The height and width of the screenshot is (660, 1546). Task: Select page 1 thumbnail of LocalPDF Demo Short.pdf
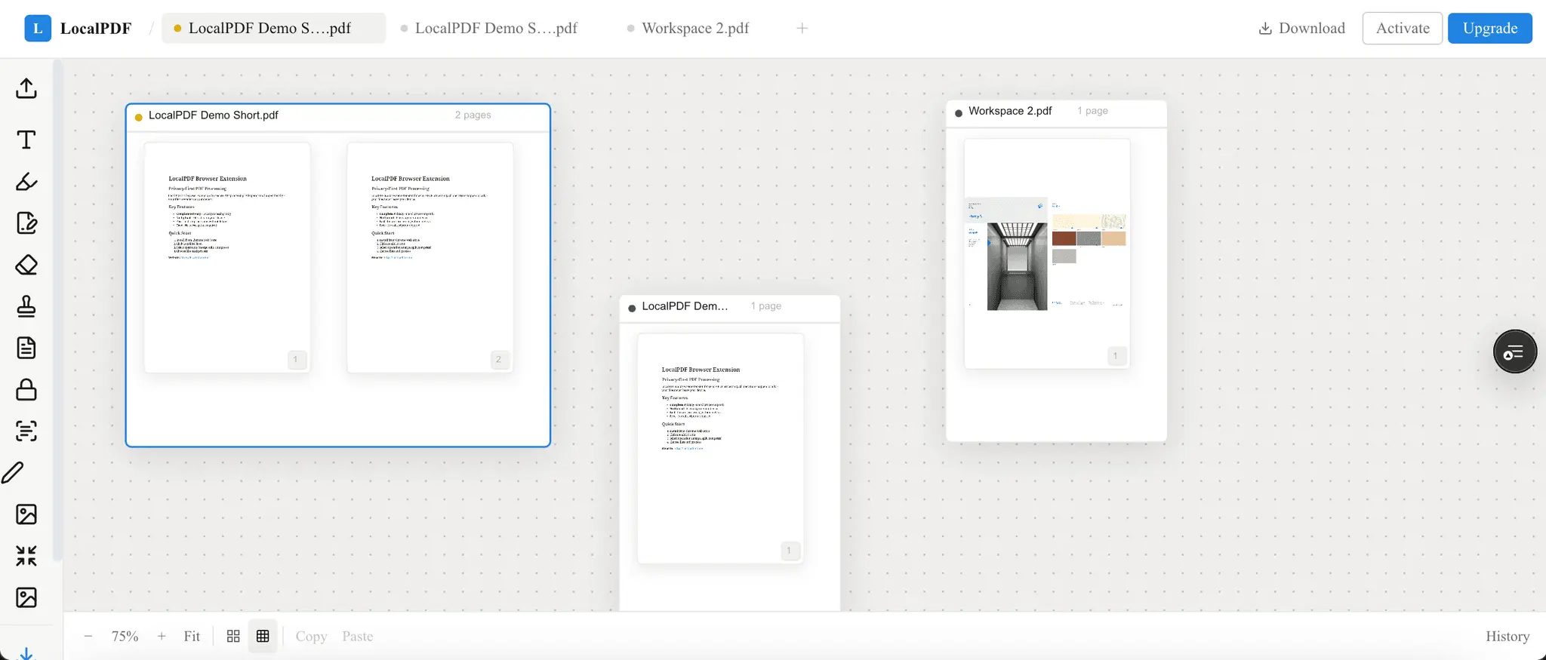click(x=227, y=257)
